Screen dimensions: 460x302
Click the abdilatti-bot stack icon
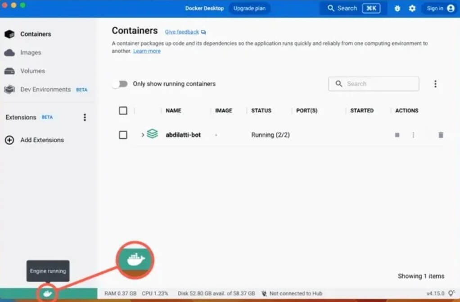tap(153, 134)
